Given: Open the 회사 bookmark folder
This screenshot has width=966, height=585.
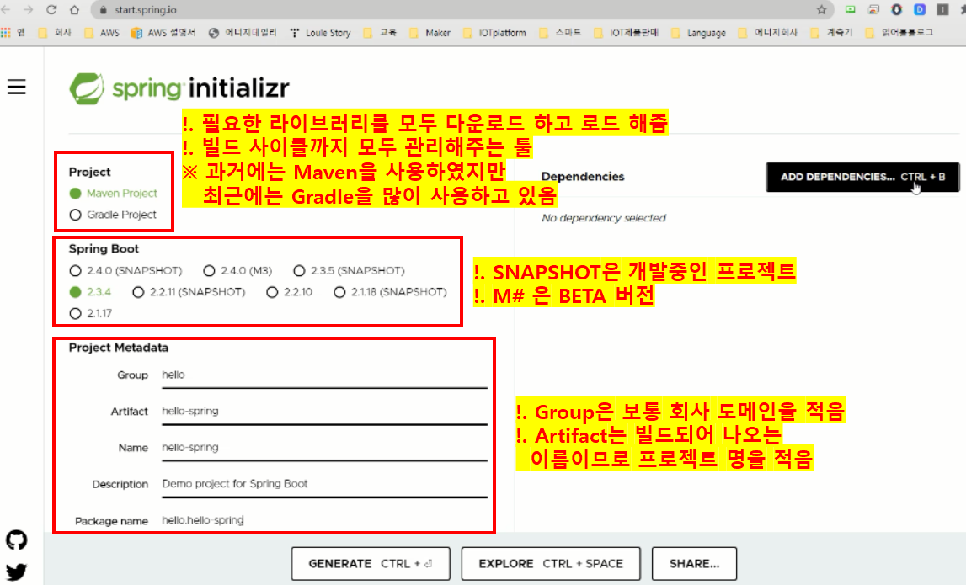Looking at the screenshot, I should (55, 33).
